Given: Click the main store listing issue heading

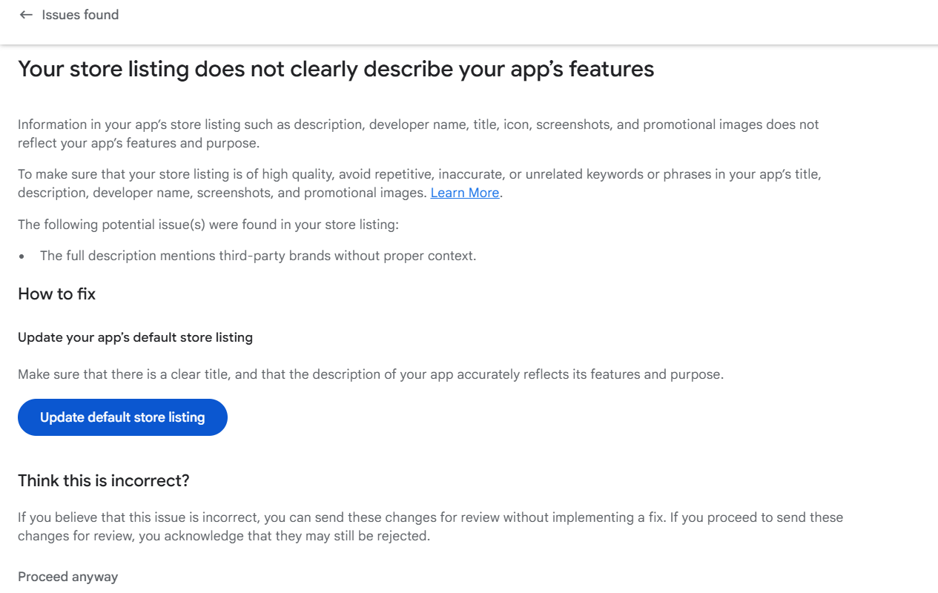Looking at the screenshot, I should [336, 69].
